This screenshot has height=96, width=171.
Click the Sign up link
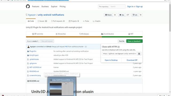[x=139, y=6]
